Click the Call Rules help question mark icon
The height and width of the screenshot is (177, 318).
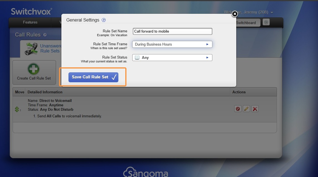45,35
